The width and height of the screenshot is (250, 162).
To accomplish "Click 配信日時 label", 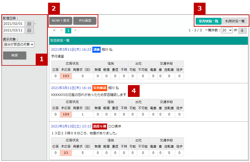I will [x=11, y=18].
